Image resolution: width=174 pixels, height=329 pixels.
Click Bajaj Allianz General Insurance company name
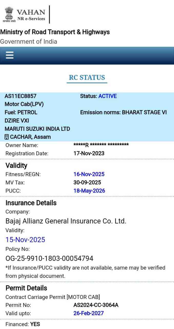pos(66,221)
